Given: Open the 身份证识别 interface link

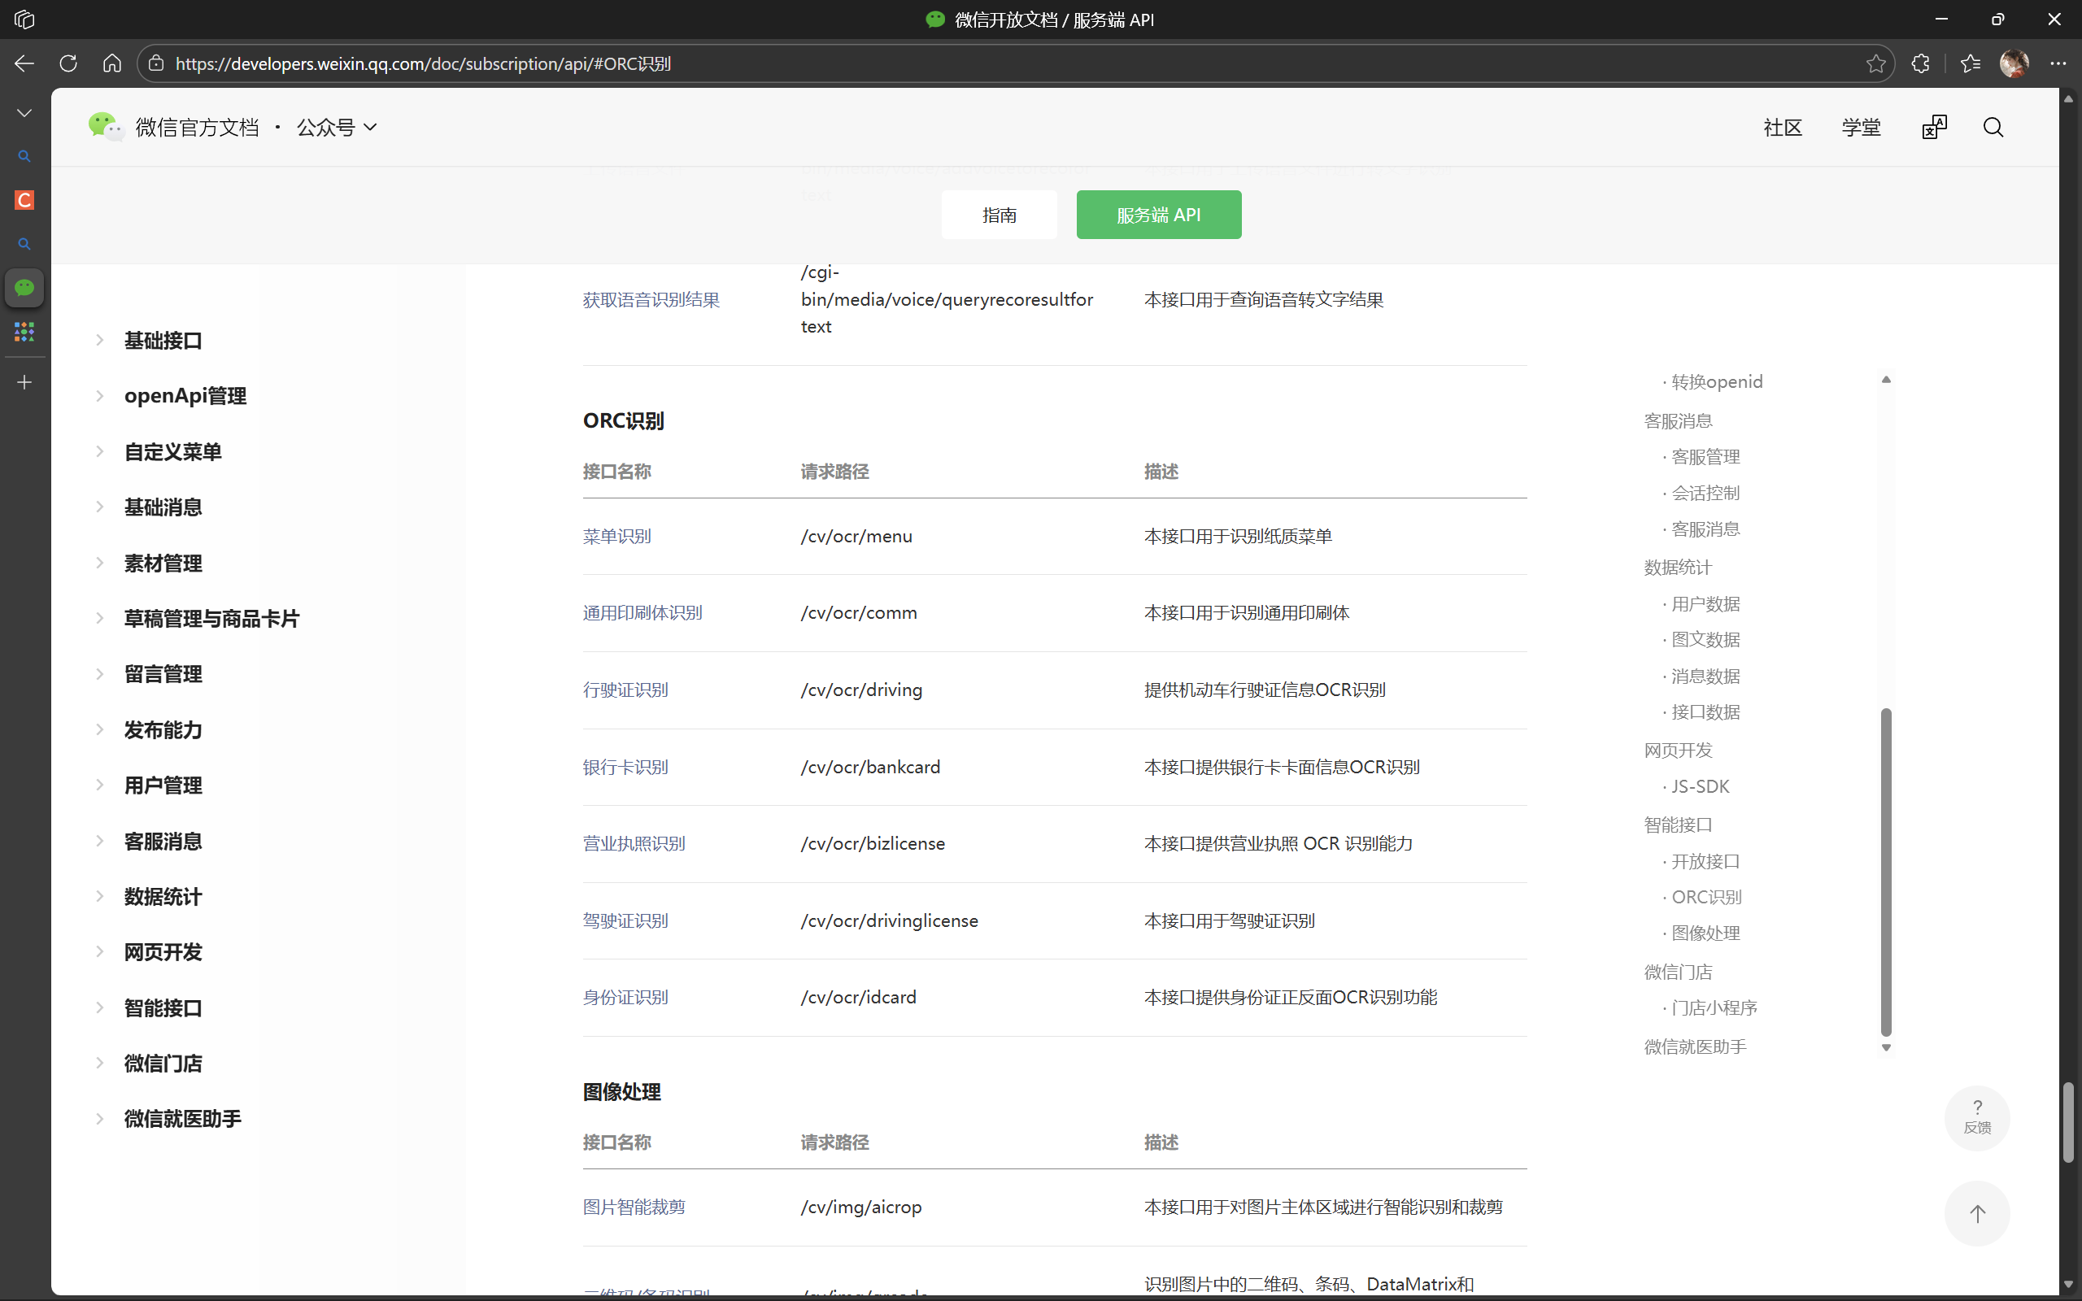Looking at the screenshot, I should (x=625, y=997).
